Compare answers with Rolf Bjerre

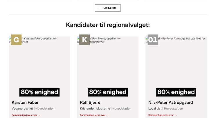tap(94, 115)
